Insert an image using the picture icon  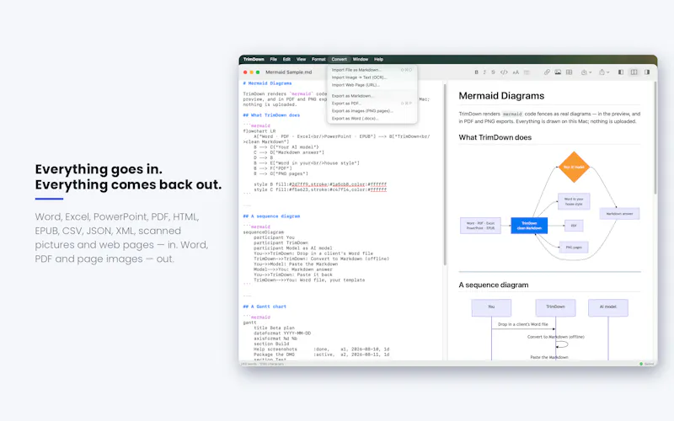558,72
